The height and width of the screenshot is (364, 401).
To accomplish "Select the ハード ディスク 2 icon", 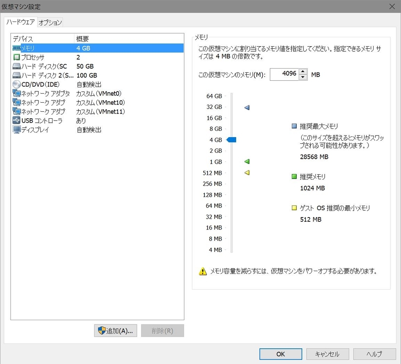I will click(x=16, y=75).
